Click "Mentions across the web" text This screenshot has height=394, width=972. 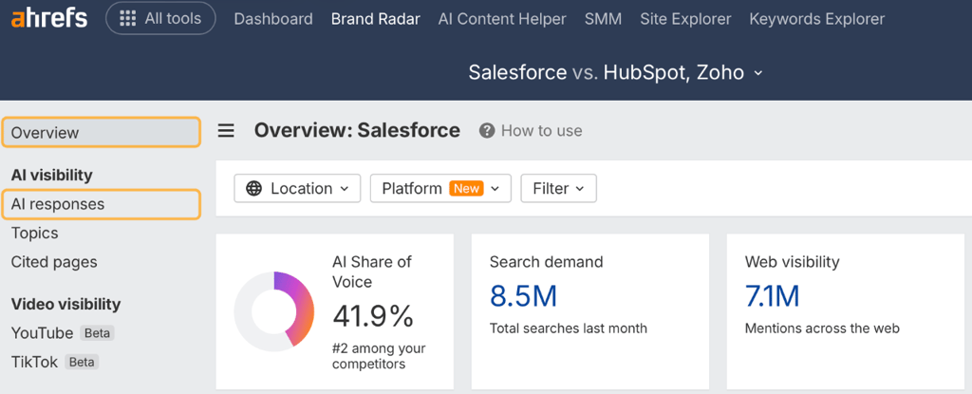[822, 328]
